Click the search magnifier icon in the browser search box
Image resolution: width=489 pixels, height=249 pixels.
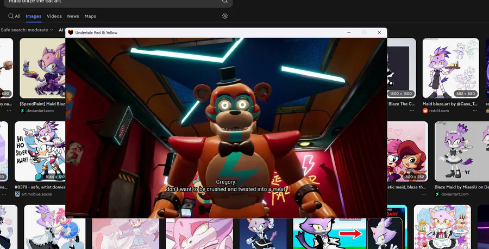pos(224,2)
